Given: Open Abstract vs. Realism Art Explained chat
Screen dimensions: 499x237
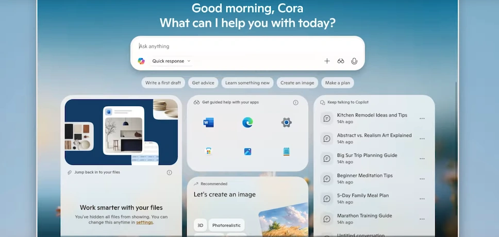Looking at the screenshot, I should pos(374,136).
